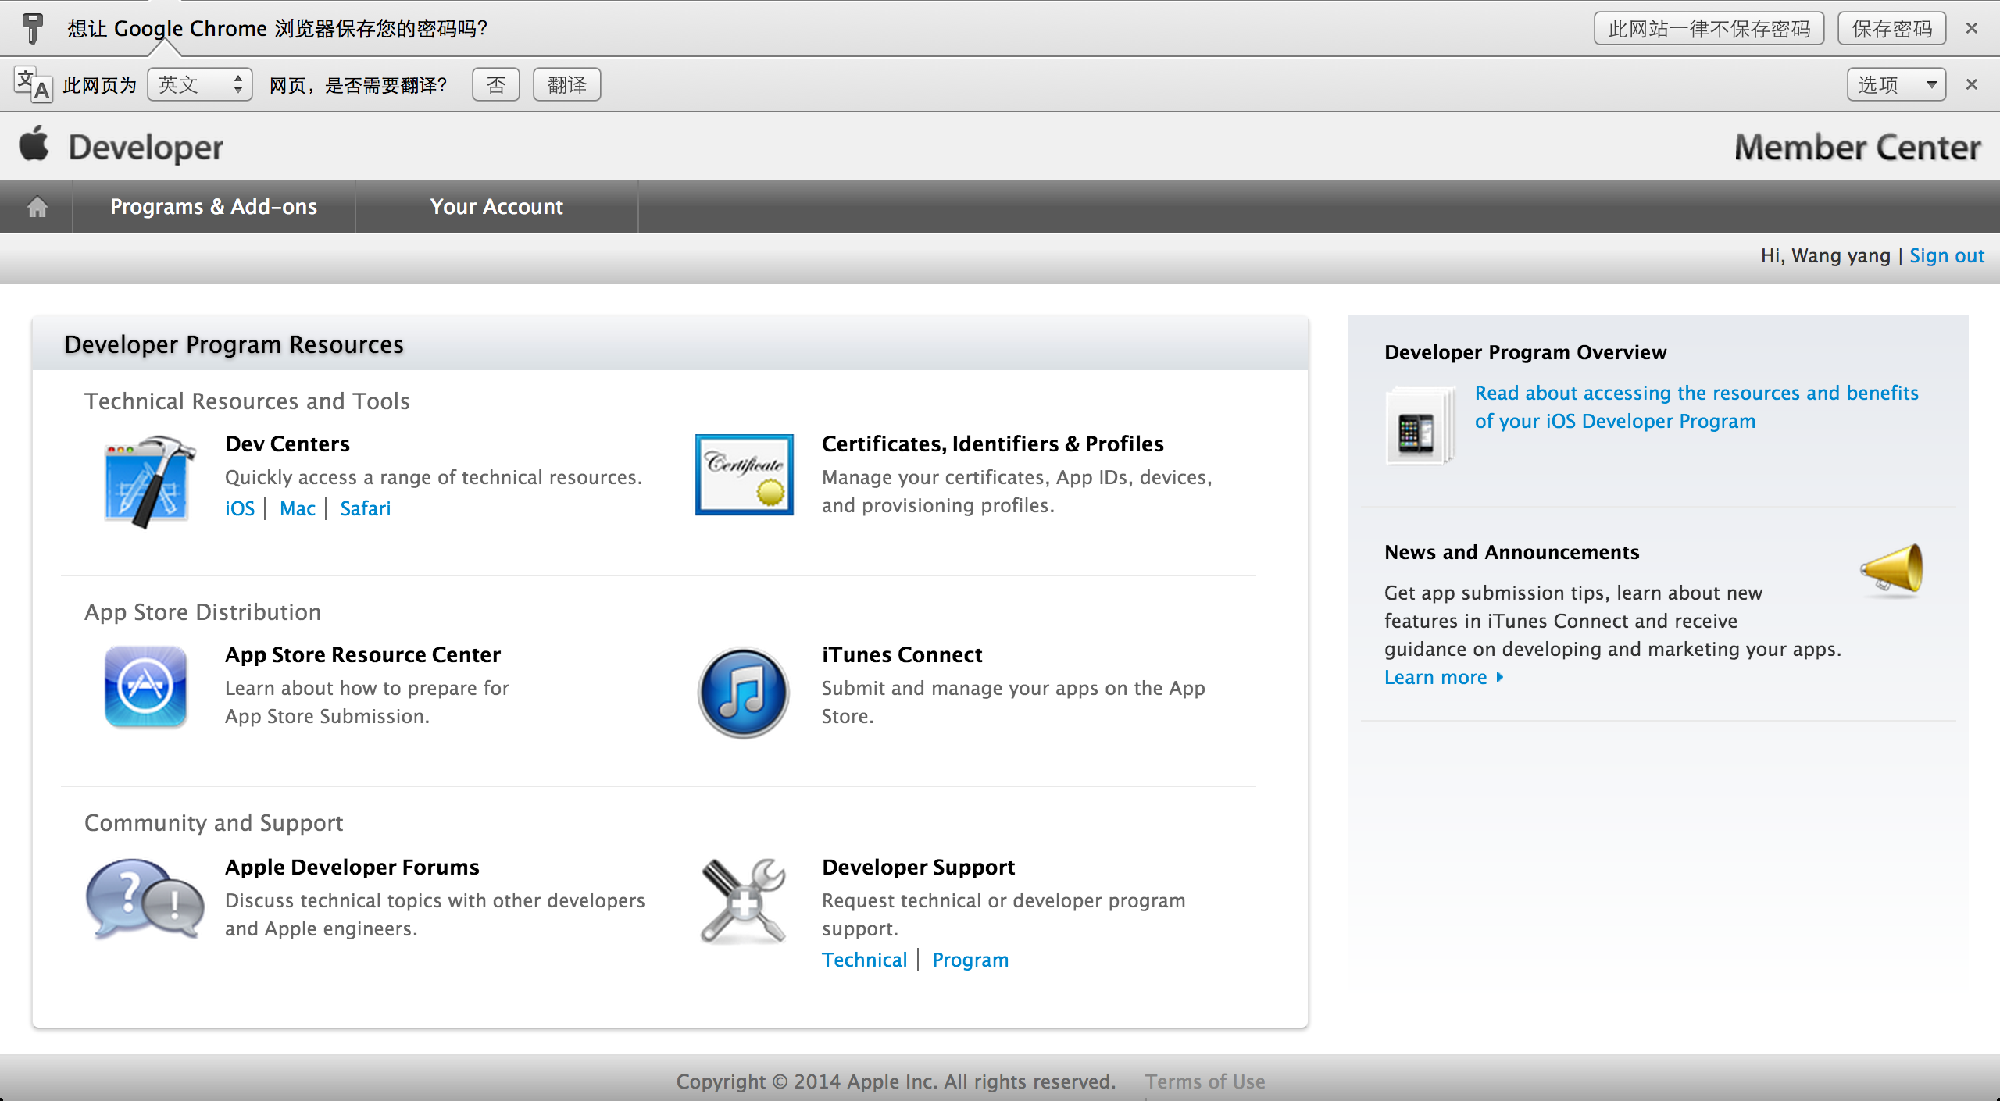Open the Programs & Add-ons menu
2000x1101 pixels.
pos(213,207)
